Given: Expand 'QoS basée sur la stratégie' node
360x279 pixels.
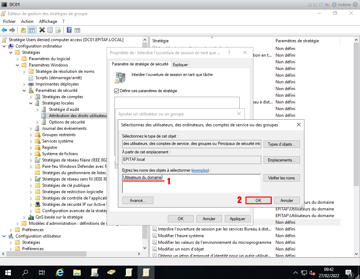Looking at the screenshot, I should pos(24,217).
